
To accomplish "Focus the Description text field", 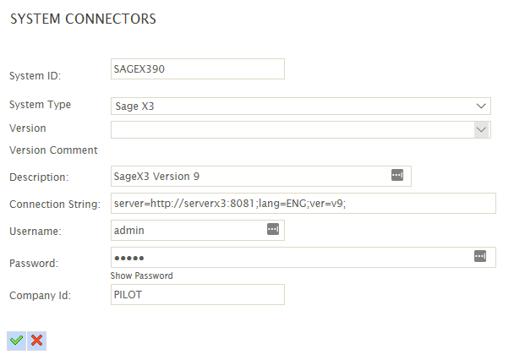I will tap(249, 176).
